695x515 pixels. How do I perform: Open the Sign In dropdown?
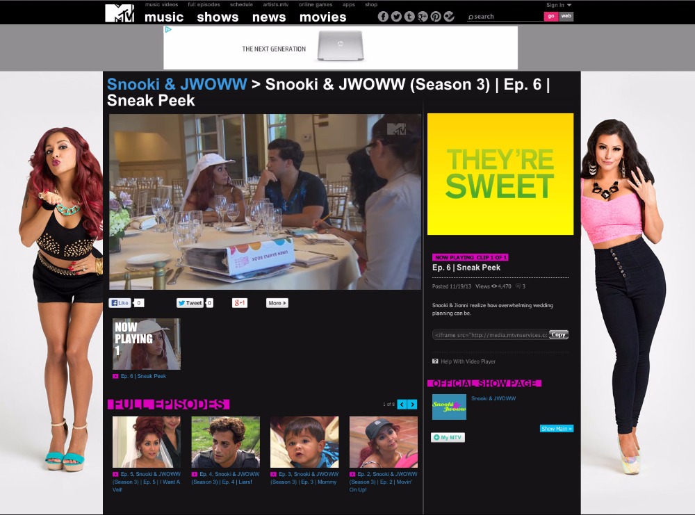559,5
